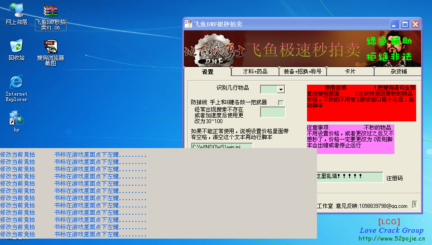Maximize the 飞鱼DNF极秒拍卖 window
The image size is (432, 245).
[405, 24]
